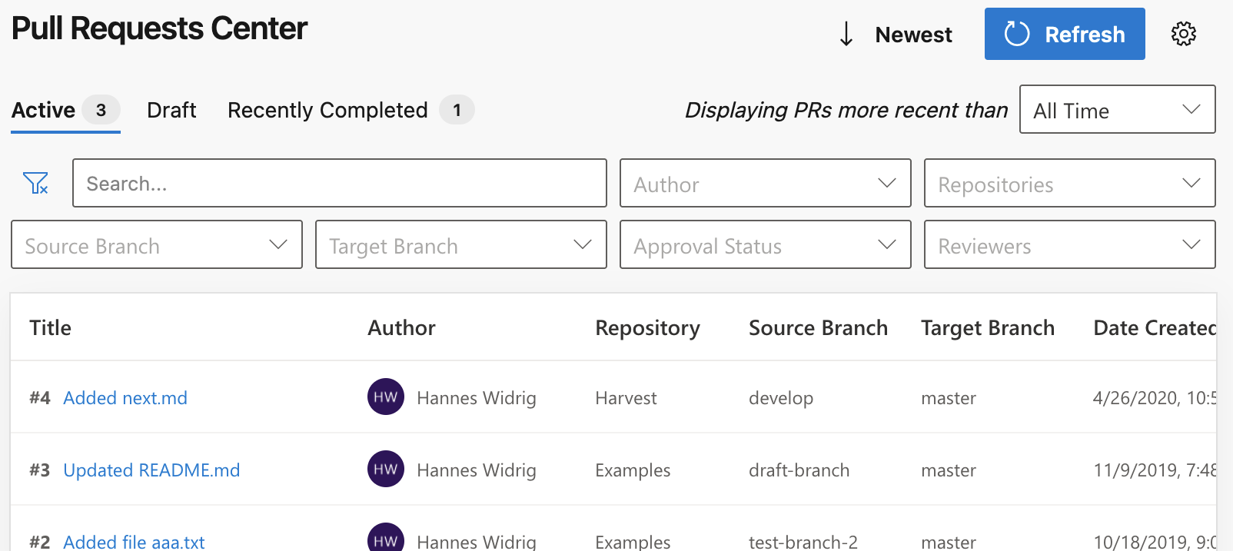Clear filters using the funnel icon

point(35,183)
